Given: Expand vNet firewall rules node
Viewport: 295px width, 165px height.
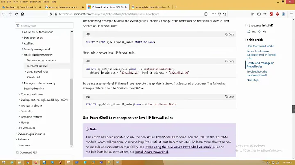Looking at the screenshot, I should 25,71.
